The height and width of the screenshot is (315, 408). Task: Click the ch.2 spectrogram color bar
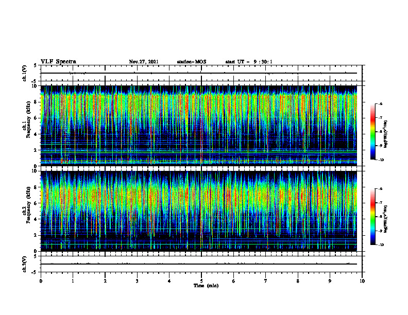click(372, 217)
